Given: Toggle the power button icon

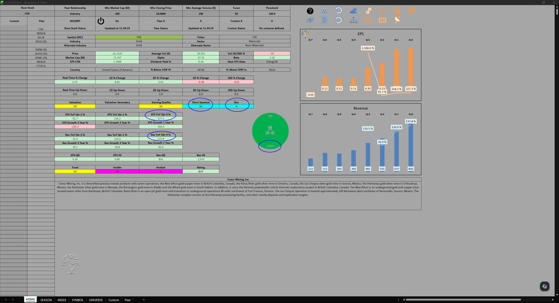Looking at the screenshot, I should click(x=100, y=21).
